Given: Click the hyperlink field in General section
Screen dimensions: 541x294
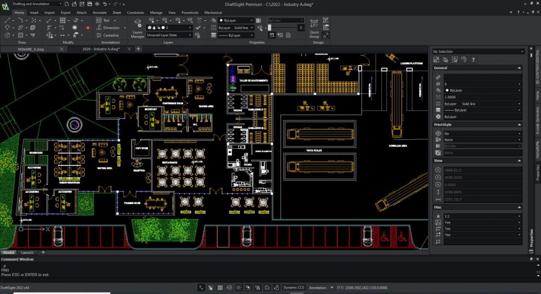Looking at the screenshot, I should pyautogui.click(x=483, y=77).
